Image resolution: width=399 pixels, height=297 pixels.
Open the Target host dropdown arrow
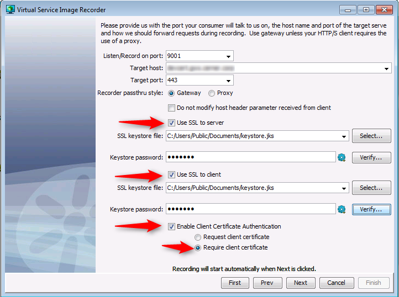pyautogui.click(x=386, y=68)
